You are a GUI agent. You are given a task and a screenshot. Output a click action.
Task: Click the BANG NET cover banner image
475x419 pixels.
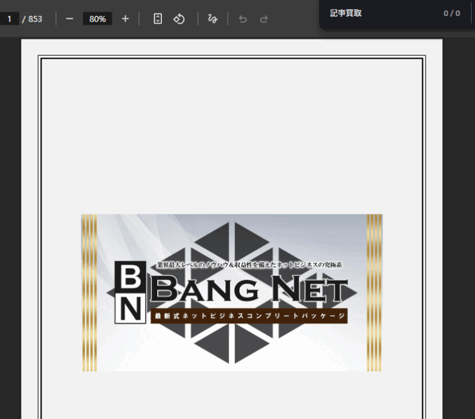point(231,293)
